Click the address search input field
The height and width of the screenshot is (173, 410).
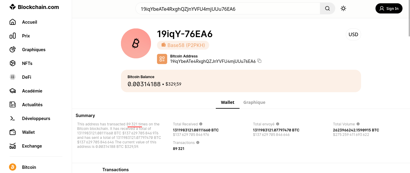pos(228,9)
